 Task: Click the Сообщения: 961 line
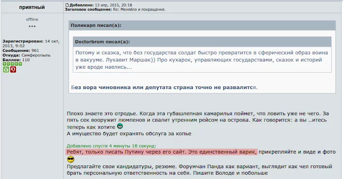[21, 50]
